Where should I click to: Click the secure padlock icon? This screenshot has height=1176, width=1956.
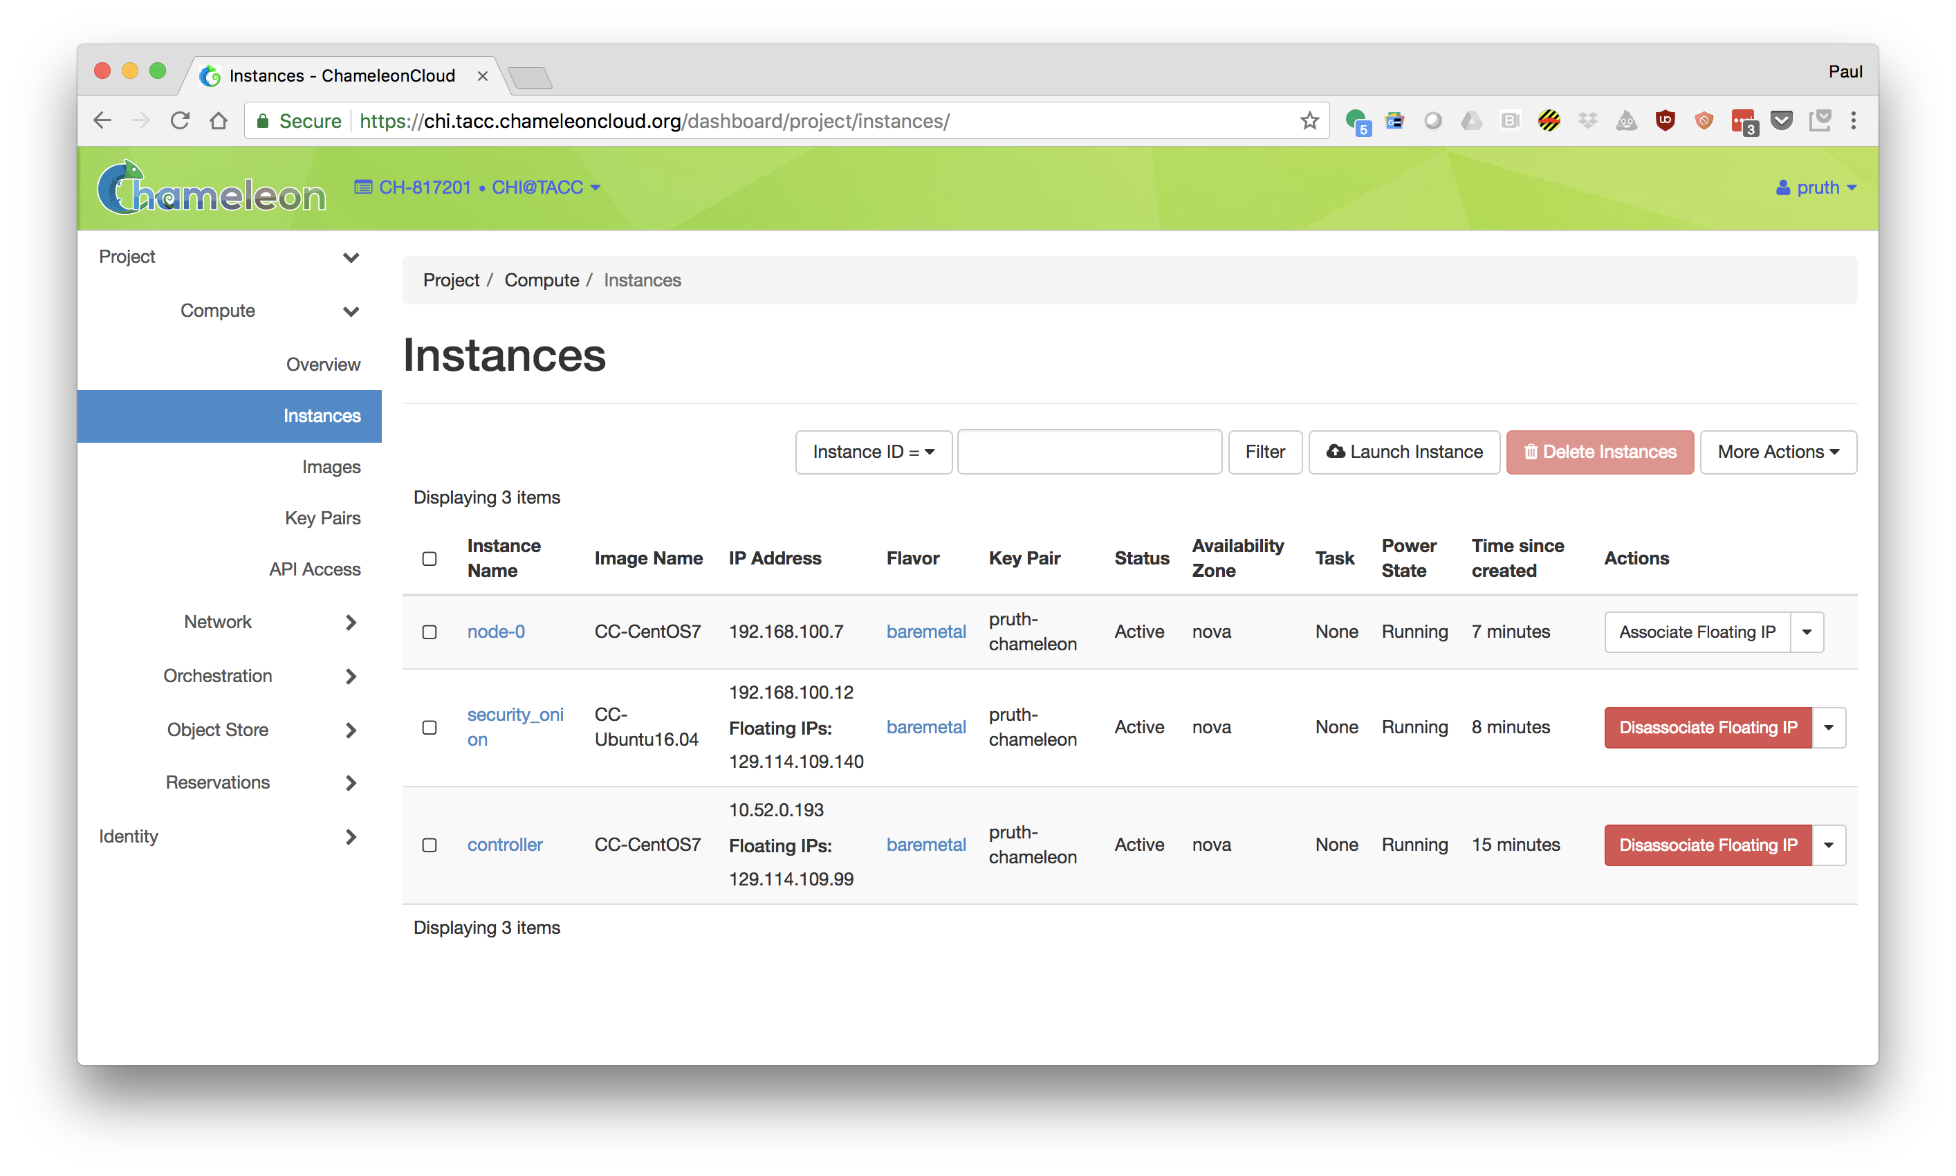pyautogui.click(x=263, y=120)
